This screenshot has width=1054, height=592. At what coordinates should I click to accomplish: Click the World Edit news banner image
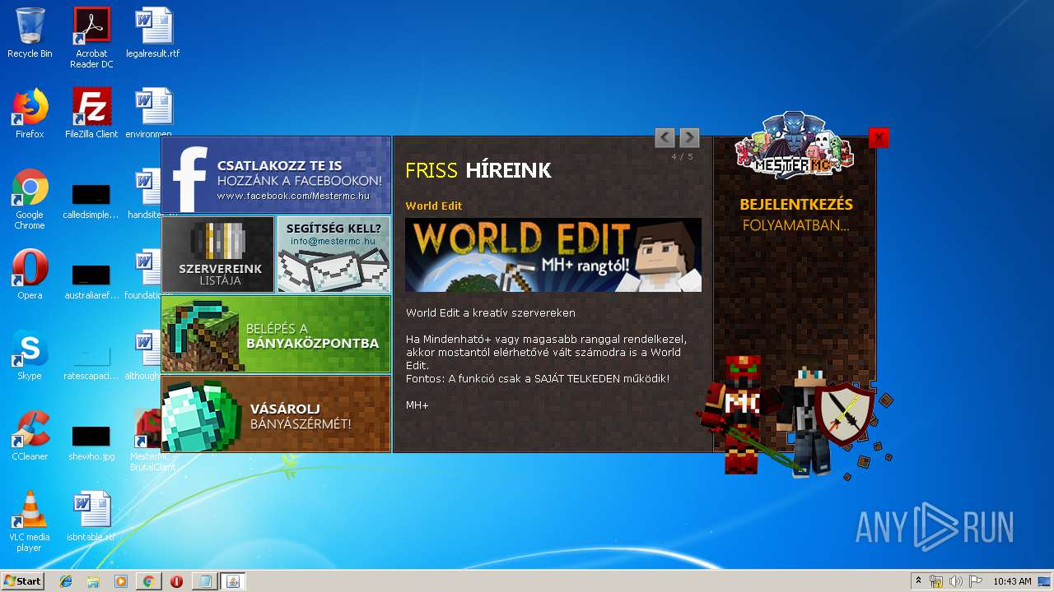click(553, 254)
